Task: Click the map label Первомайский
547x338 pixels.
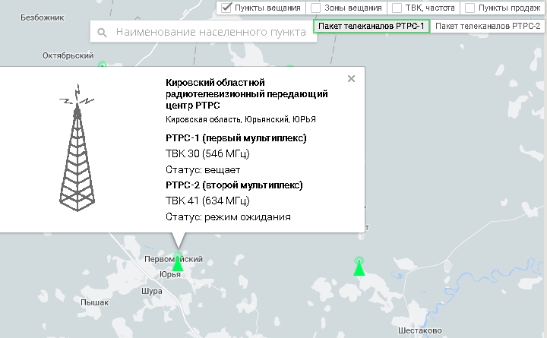Action: click(x=173, y=259)
